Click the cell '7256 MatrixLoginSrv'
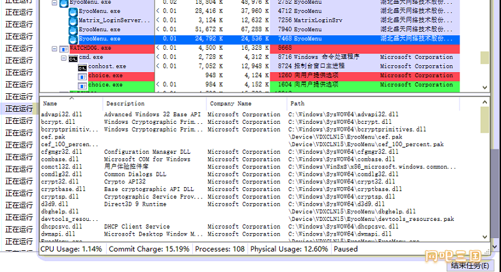The image size is (501, 272). (310, 20)
